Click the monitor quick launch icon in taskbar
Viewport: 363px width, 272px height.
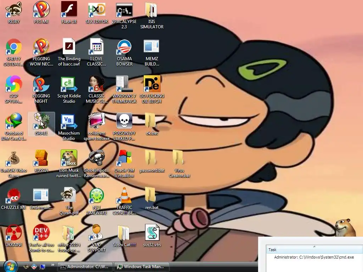pos(43,267)
